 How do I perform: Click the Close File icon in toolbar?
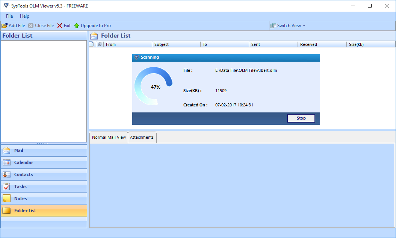[31, 26]
